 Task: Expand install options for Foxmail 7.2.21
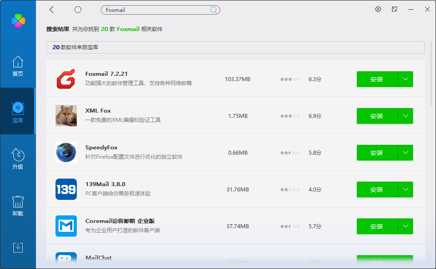[405, 79]
